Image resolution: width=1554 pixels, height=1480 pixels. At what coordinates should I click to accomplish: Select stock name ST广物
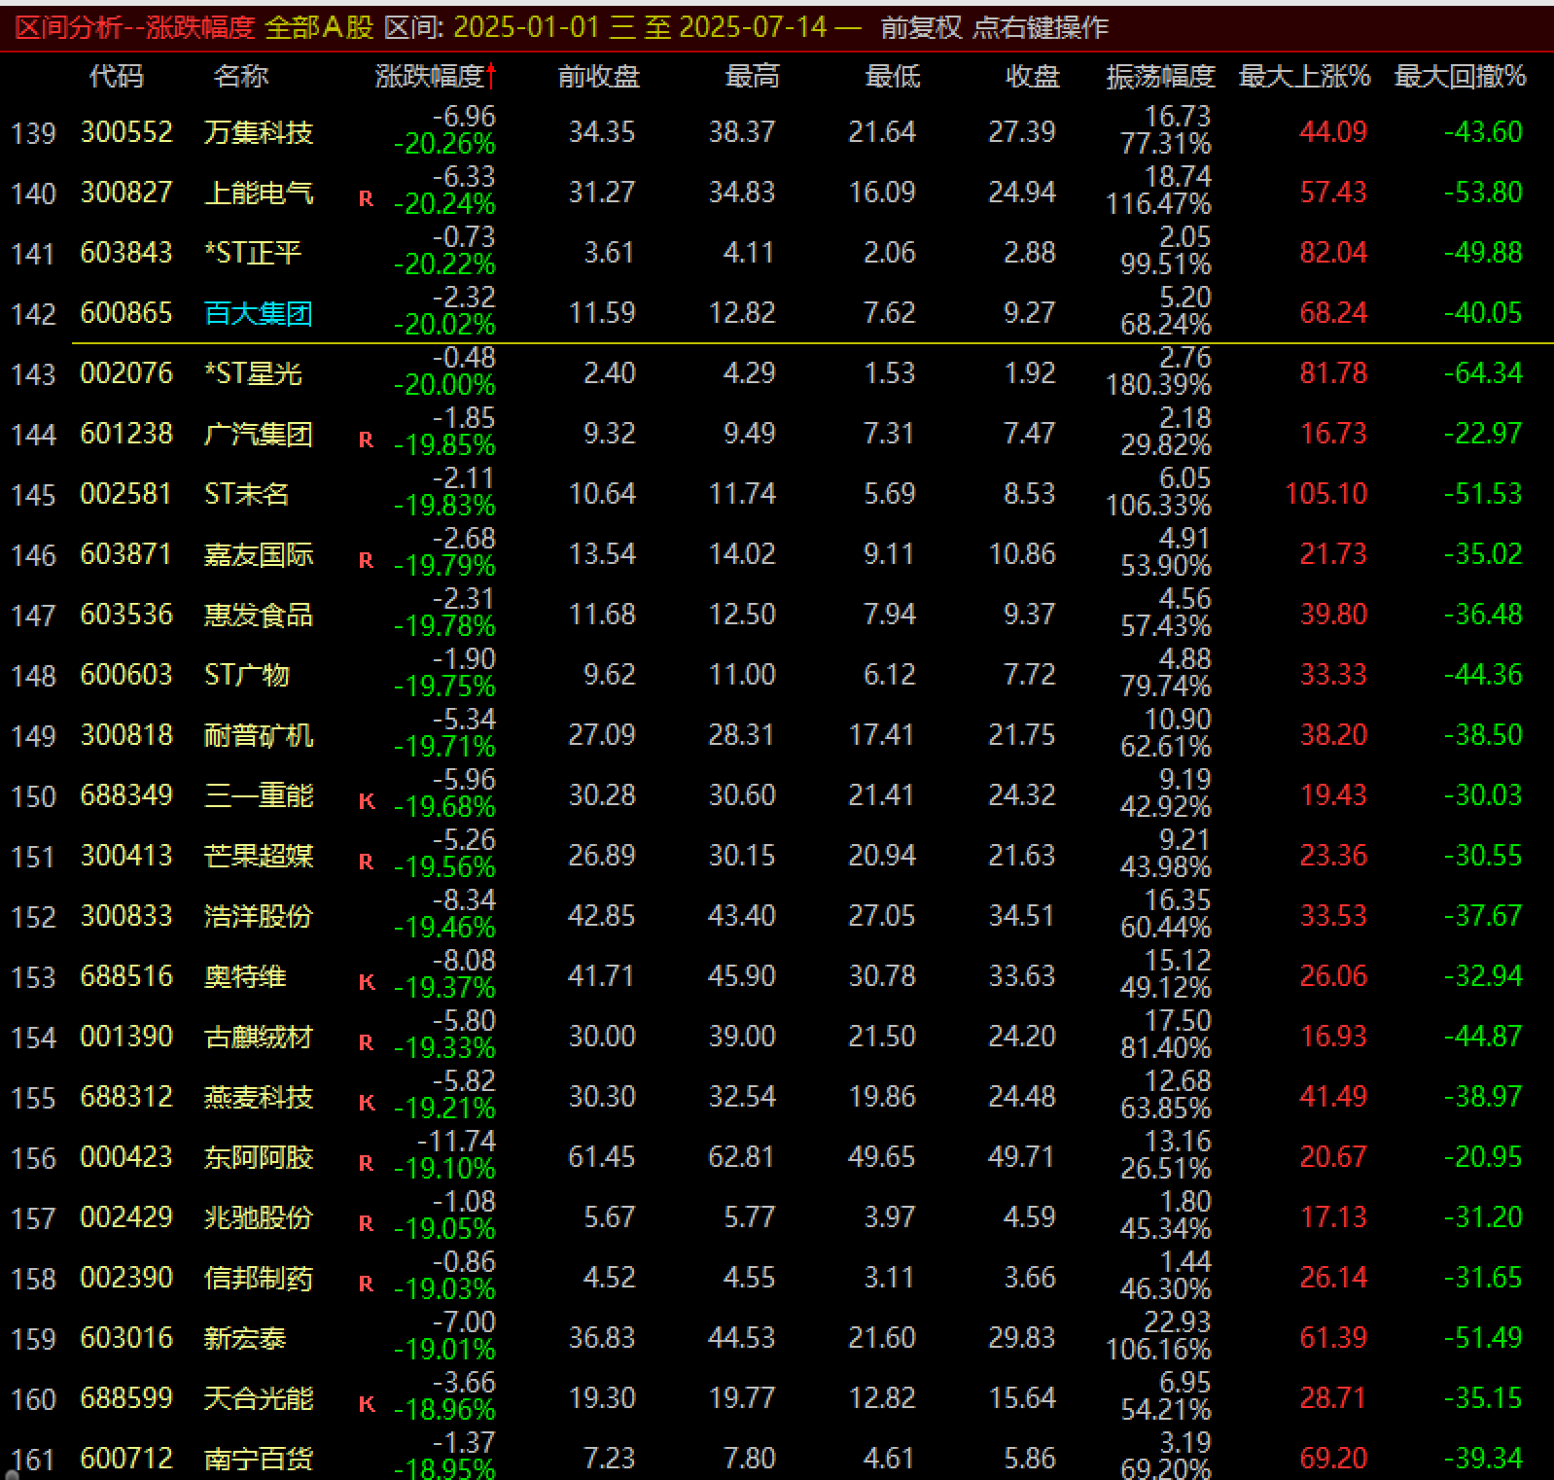point(246,675)
